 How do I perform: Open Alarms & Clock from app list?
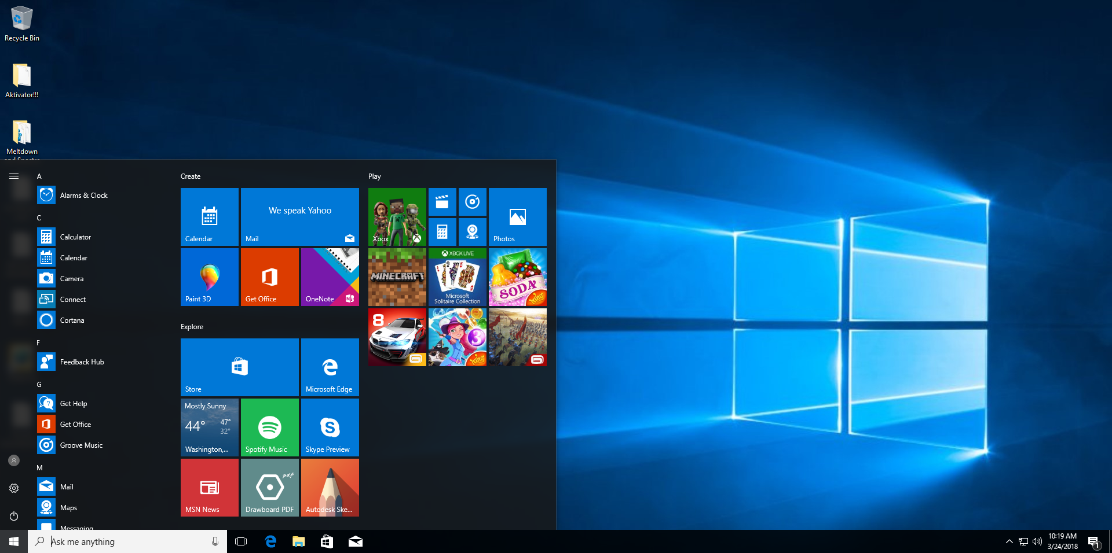click(x=102, y=196)
